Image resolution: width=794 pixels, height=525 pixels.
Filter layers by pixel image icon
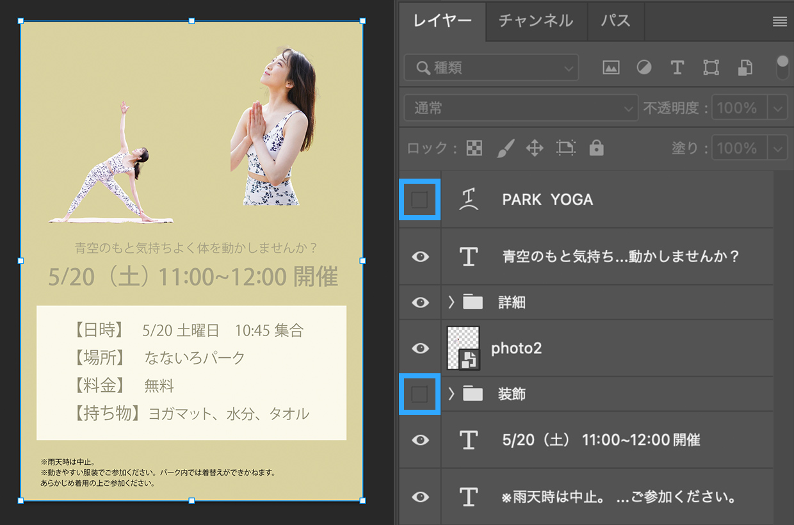tap(611, 67)
